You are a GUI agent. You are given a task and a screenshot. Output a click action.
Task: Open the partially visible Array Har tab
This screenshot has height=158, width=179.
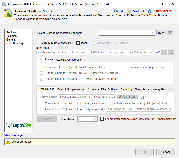[159, 90]
